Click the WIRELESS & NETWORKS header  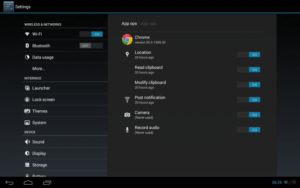click(43, 24)
